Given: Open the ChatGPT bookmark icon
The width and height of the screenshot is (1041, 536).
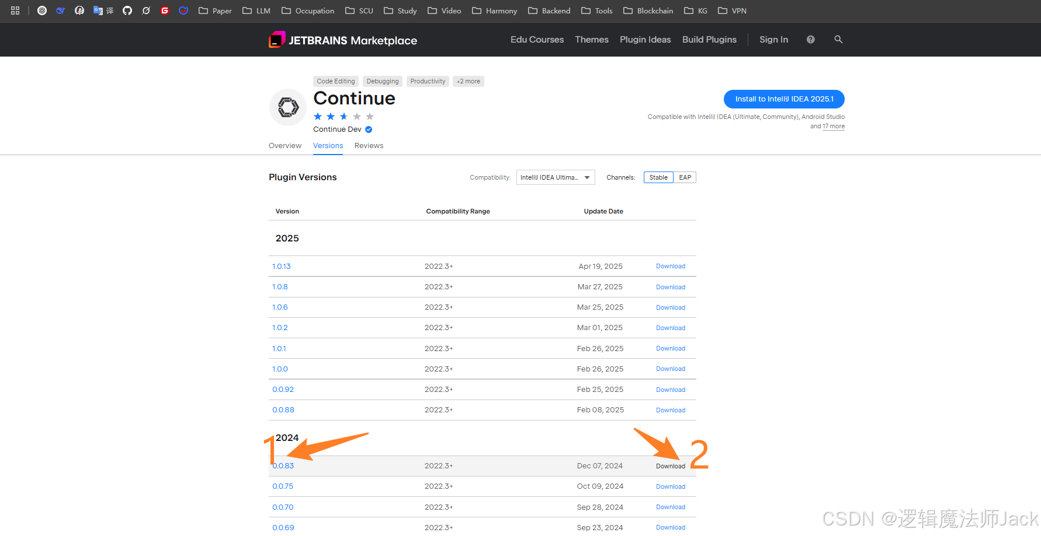Looking at the screenshot, I should point(42,10).
